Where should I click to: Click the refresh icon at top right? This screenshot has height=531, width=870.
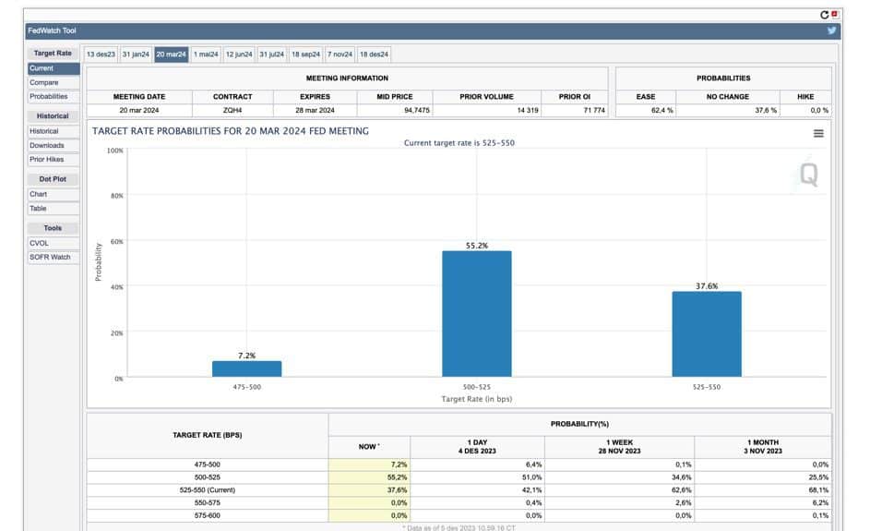tap(824, 15)
